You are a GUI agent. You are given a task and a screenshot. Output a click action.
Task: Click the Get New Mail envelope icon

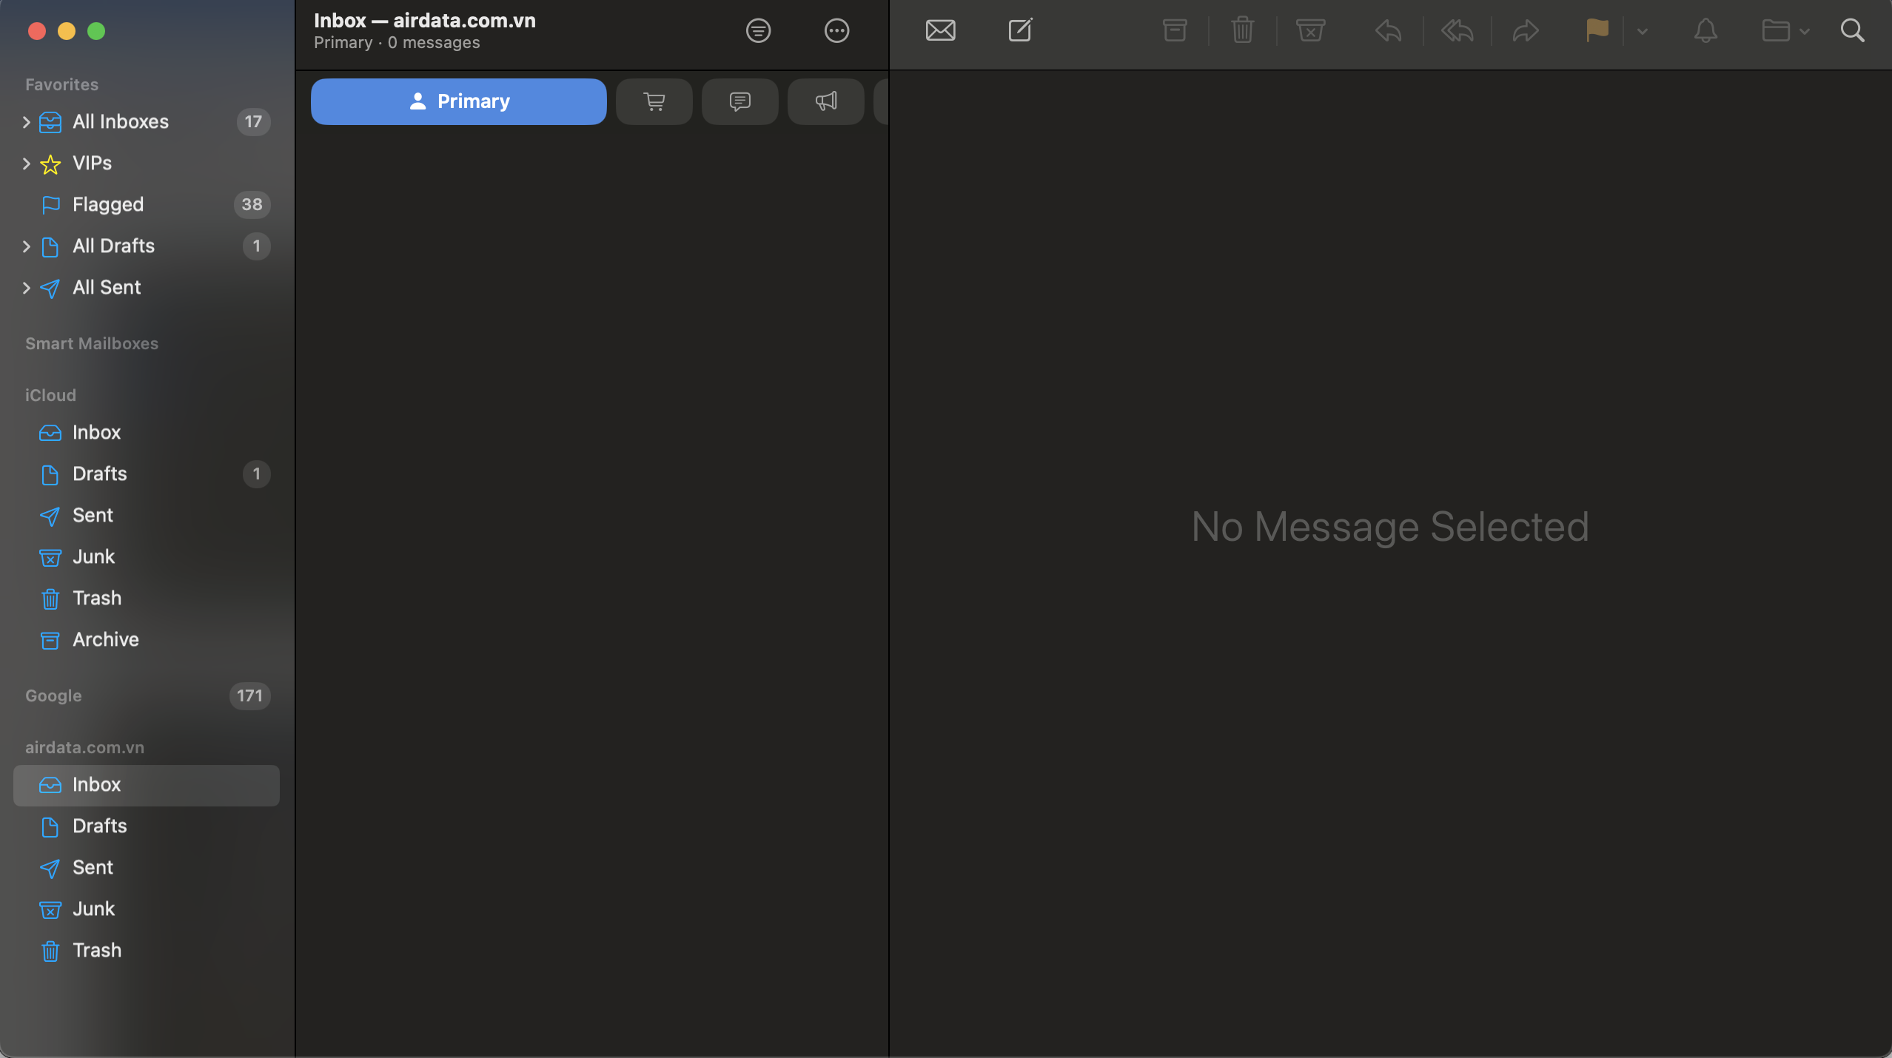[940, 31]
